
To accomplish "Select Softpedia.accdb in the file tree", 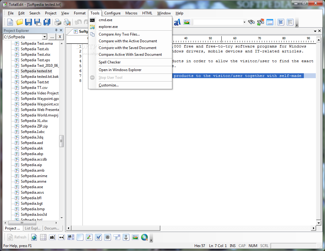I will pyautogui.click(x=34, y=159).
